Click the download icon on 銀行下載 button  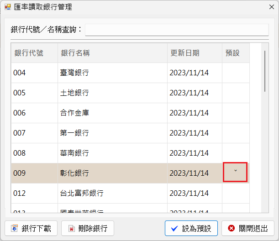point(15,228)
